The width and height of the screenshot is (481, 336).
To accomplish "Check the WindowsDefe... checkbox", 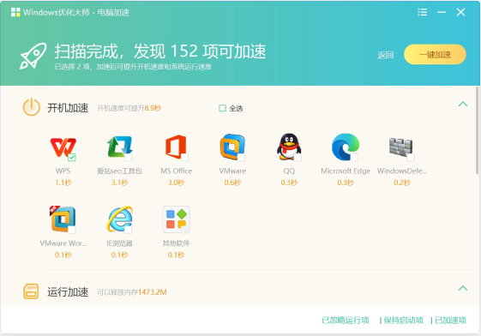I will coord(411,158).
